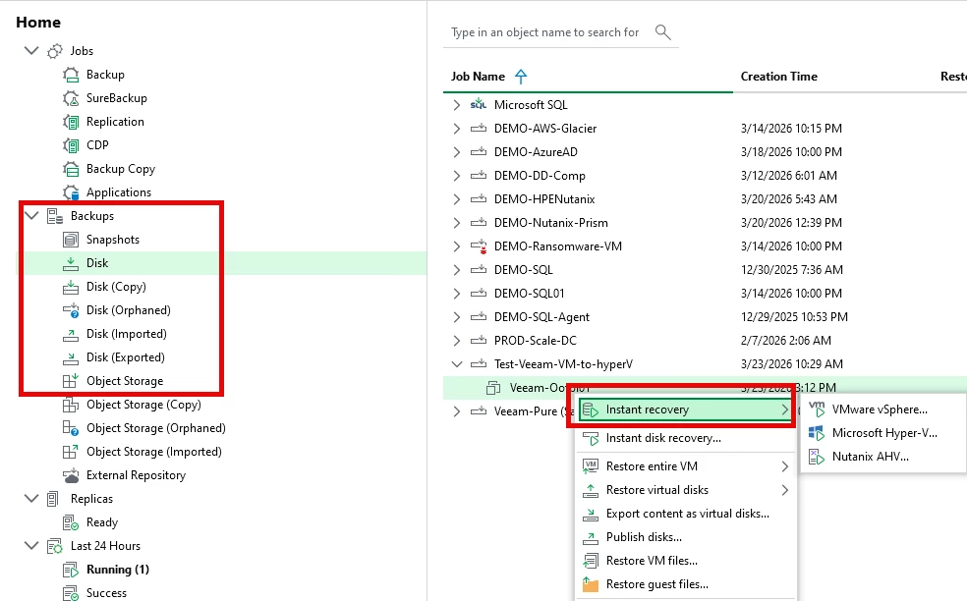
Task: Choose Export content as virtual disks
Action: (685, 514)
